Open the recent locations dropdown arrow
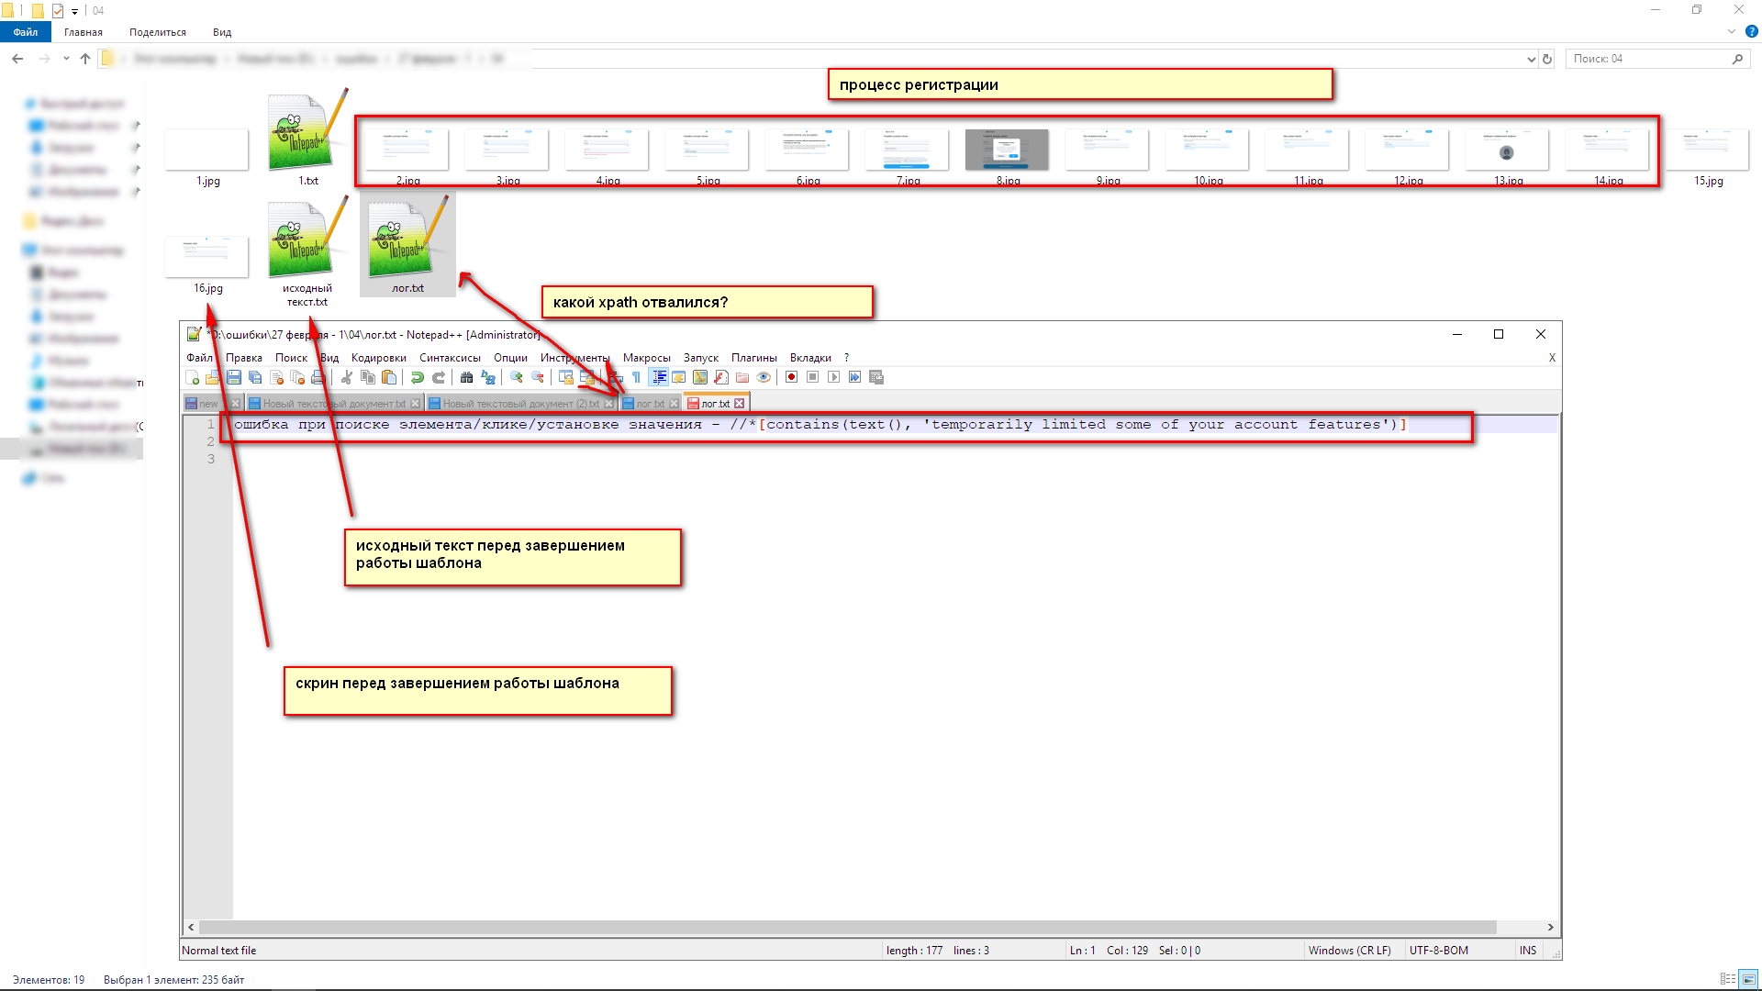 66,59
